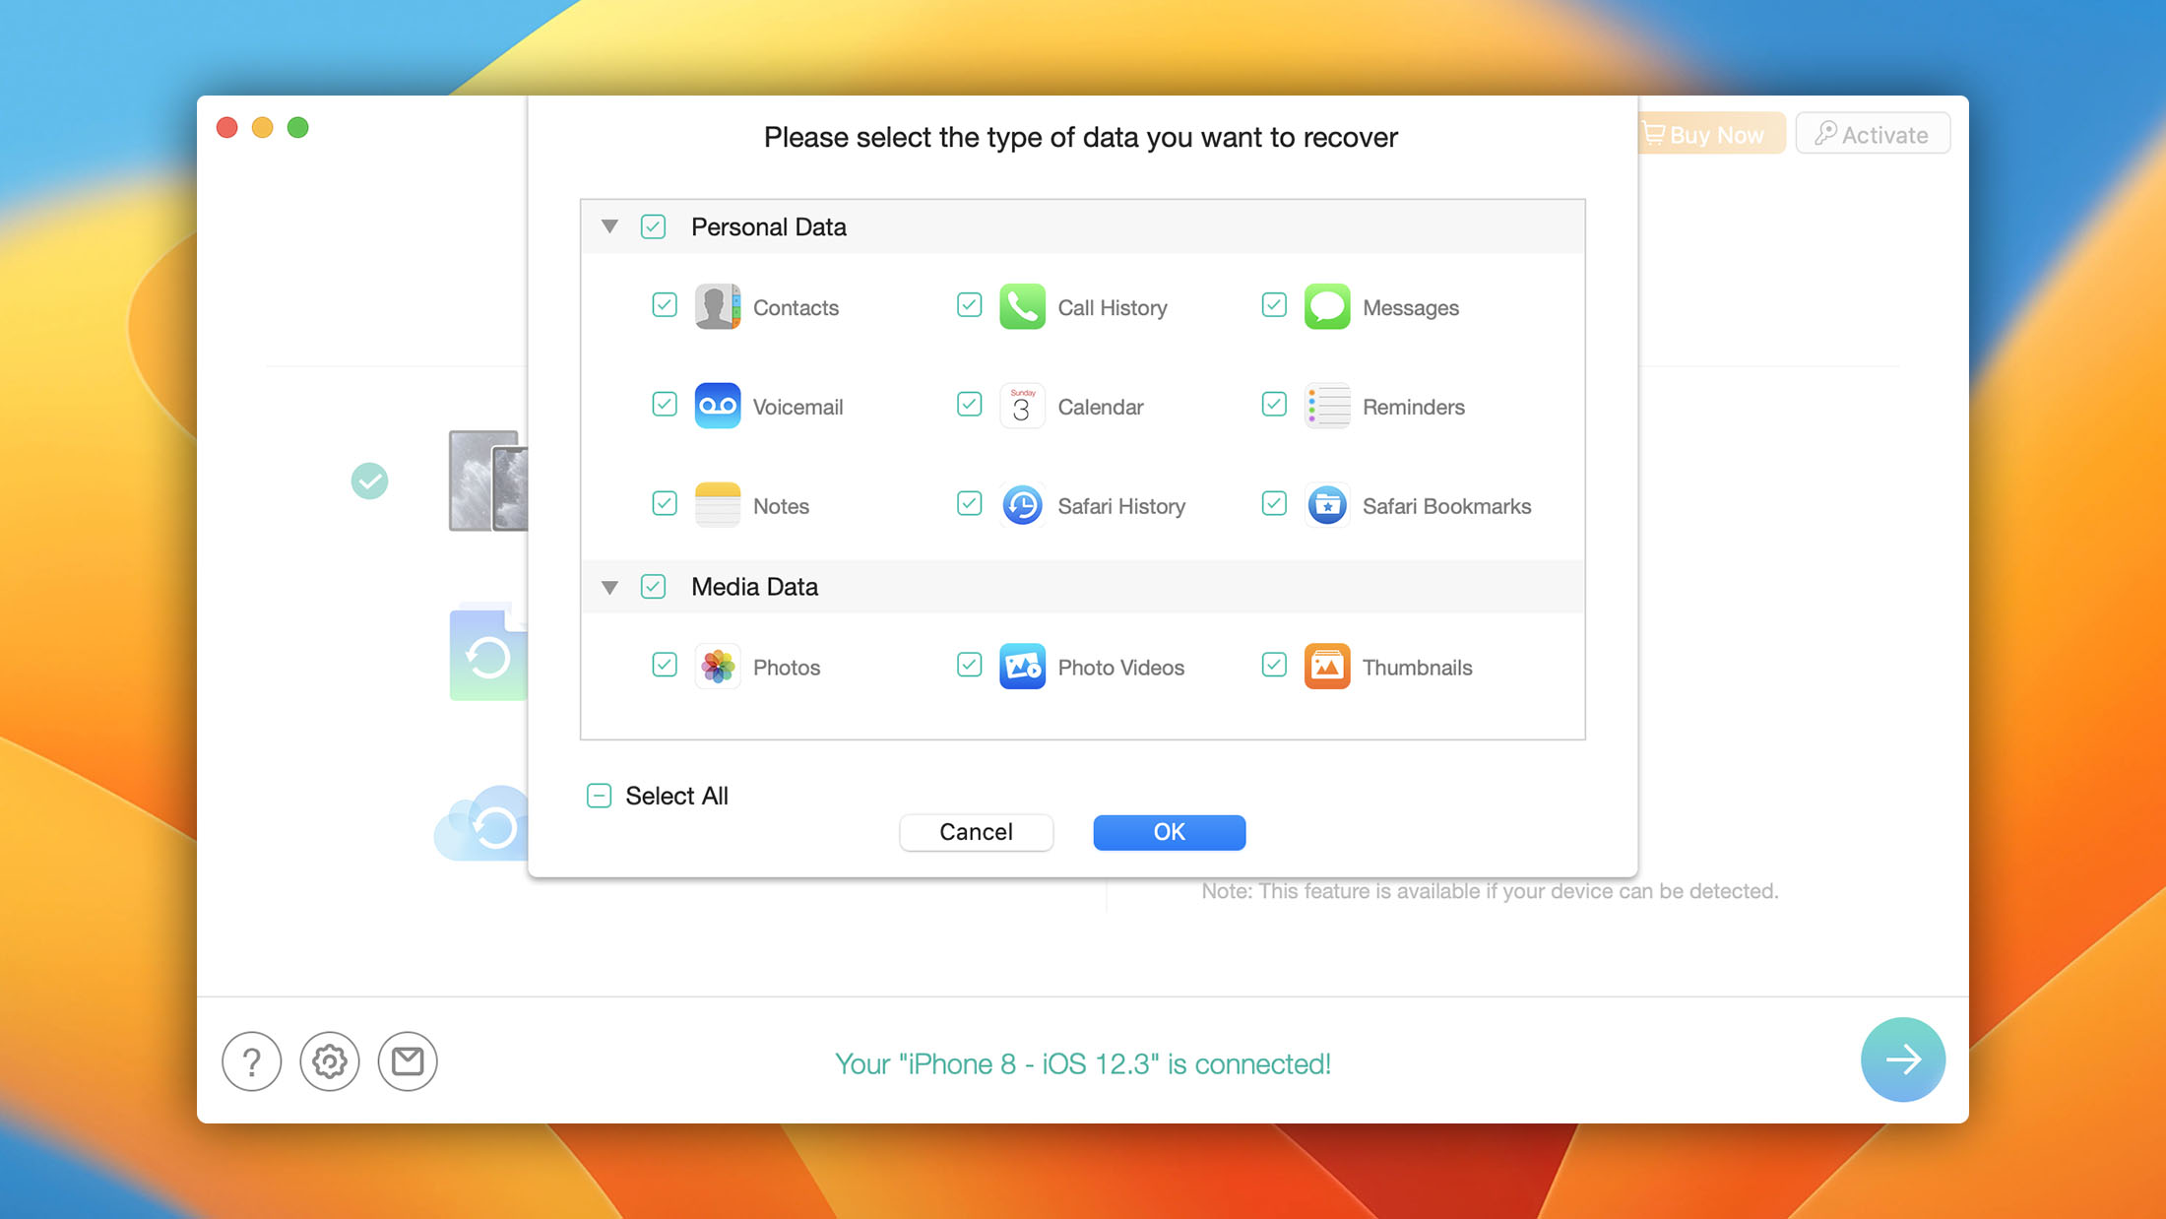Uncheck the Safari Bookmarks checkbox
The width and height of the screenshot is (2166, 1219).
tap(1274, 504)
